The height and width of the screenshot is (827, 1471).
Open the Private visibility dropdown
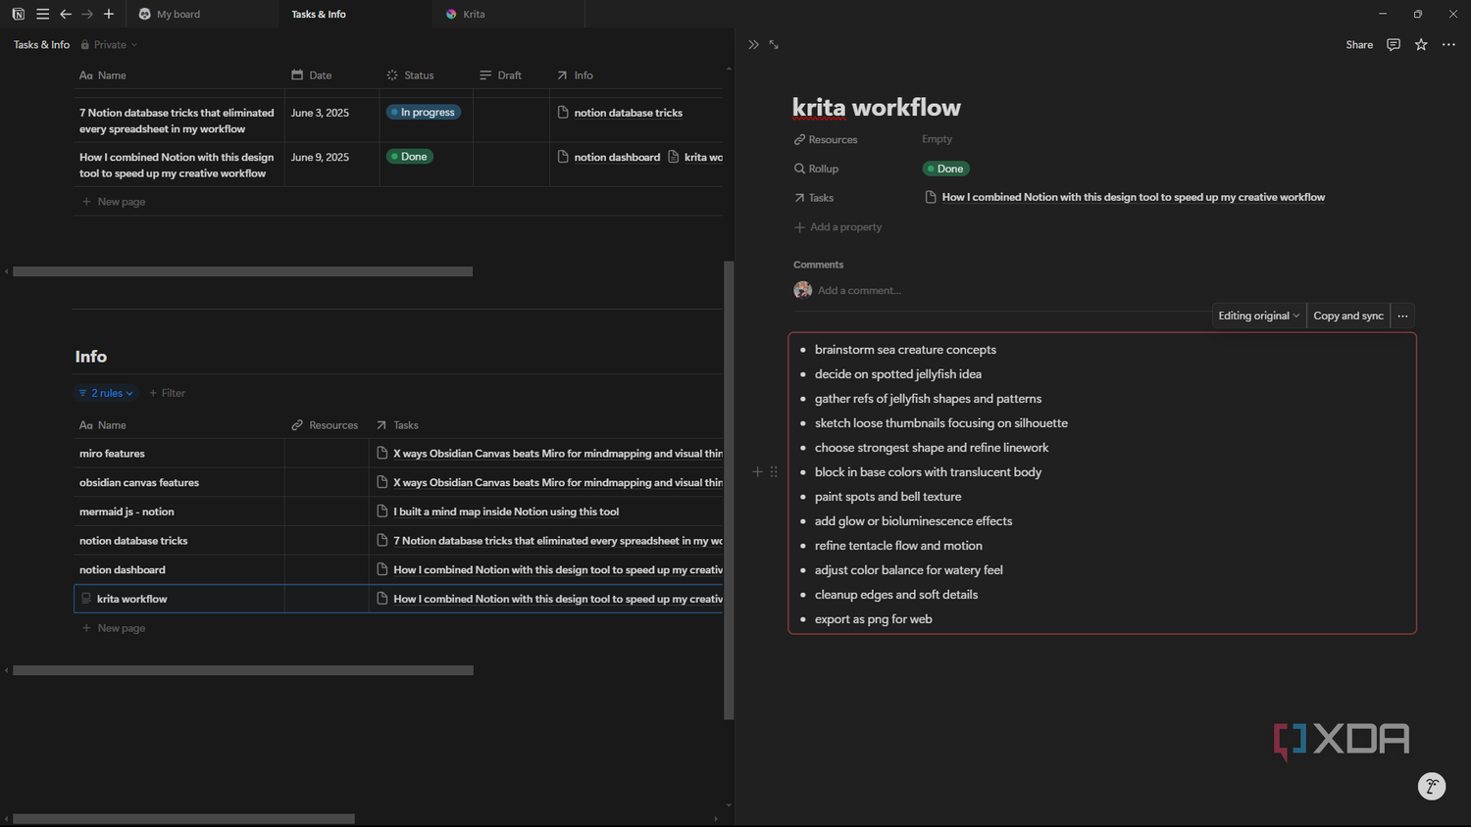[x=109, y=45]
